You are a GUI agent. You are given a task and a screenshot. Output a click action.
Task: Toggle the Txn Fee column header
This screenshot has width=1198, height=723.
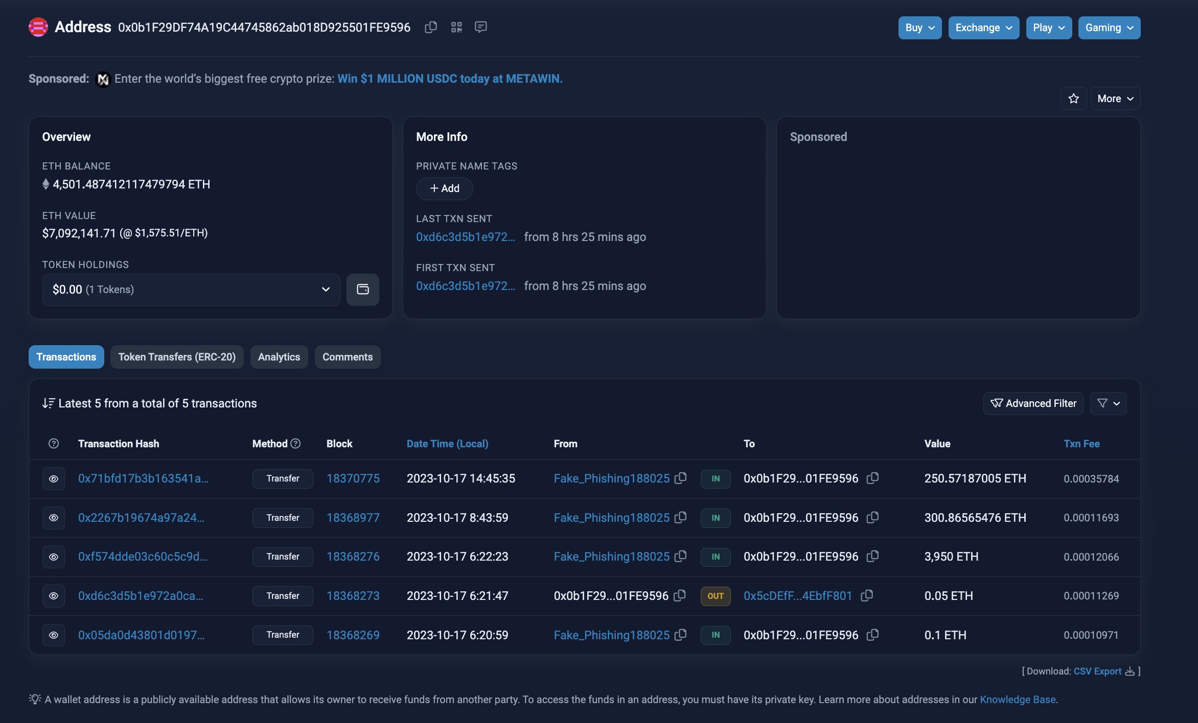(x=1081, y=444)
